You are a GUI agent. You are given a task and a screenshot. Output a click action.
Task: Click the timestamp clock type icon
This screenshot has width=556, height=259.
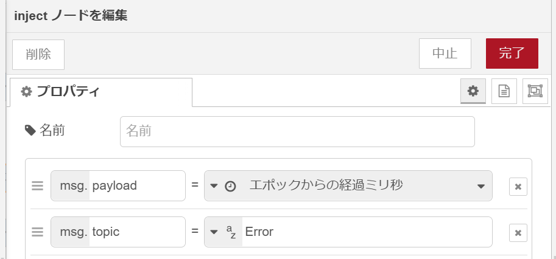pyautogui.click(x=230, y=187)
